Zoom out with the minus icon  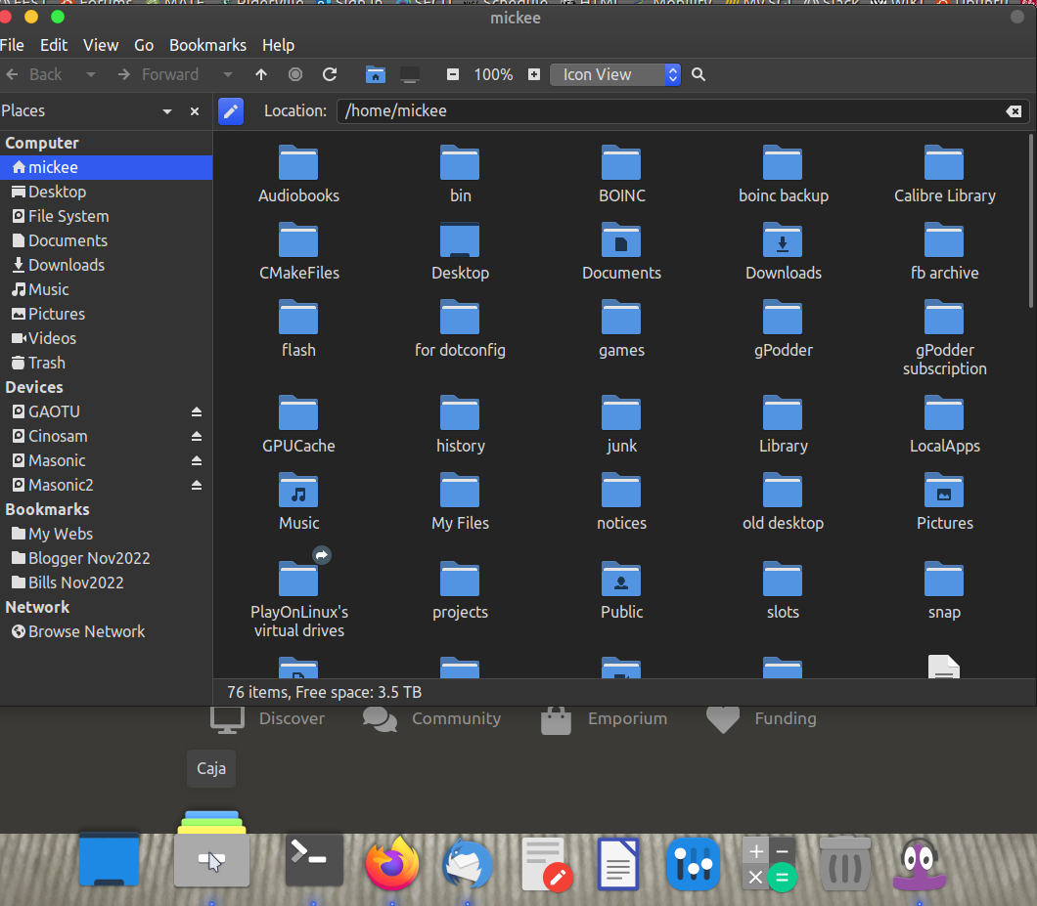453,74
